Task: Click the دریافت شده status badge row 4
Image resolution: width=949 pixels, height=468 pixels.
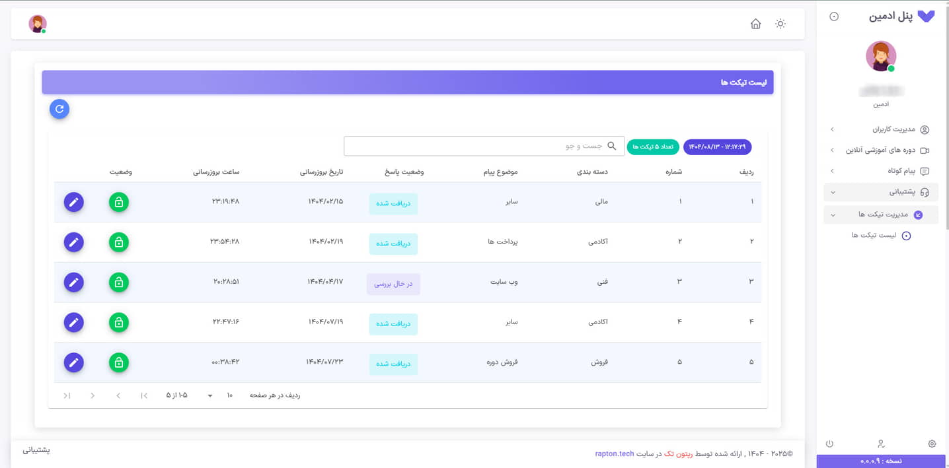Action: coord(393,323)
